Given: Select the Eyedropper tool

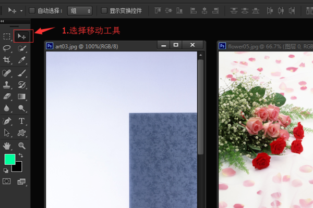Looking at the screenshot, I should 22,60.
